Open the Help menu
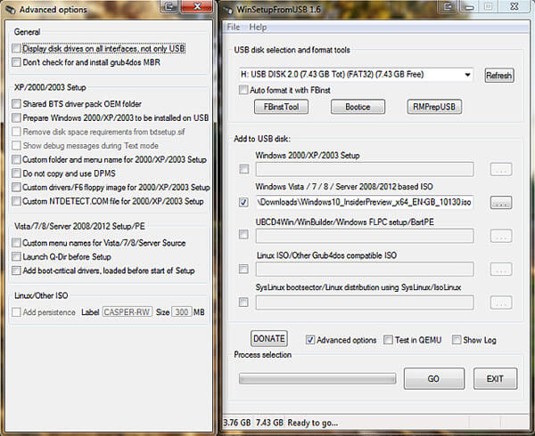This screenshot has width=535, height=436. [x=258, y=28]
